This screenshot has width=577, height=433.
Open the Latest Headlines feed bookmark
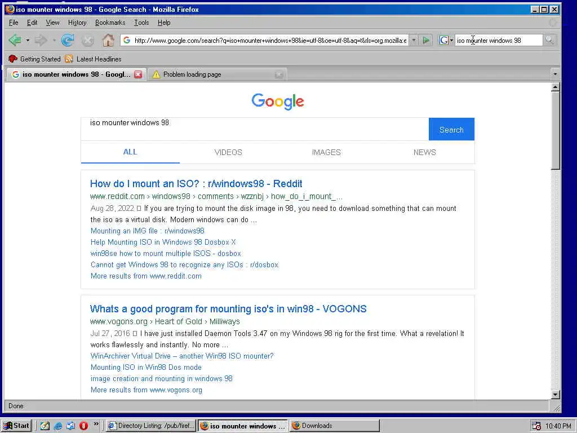[x=93, y=59]
